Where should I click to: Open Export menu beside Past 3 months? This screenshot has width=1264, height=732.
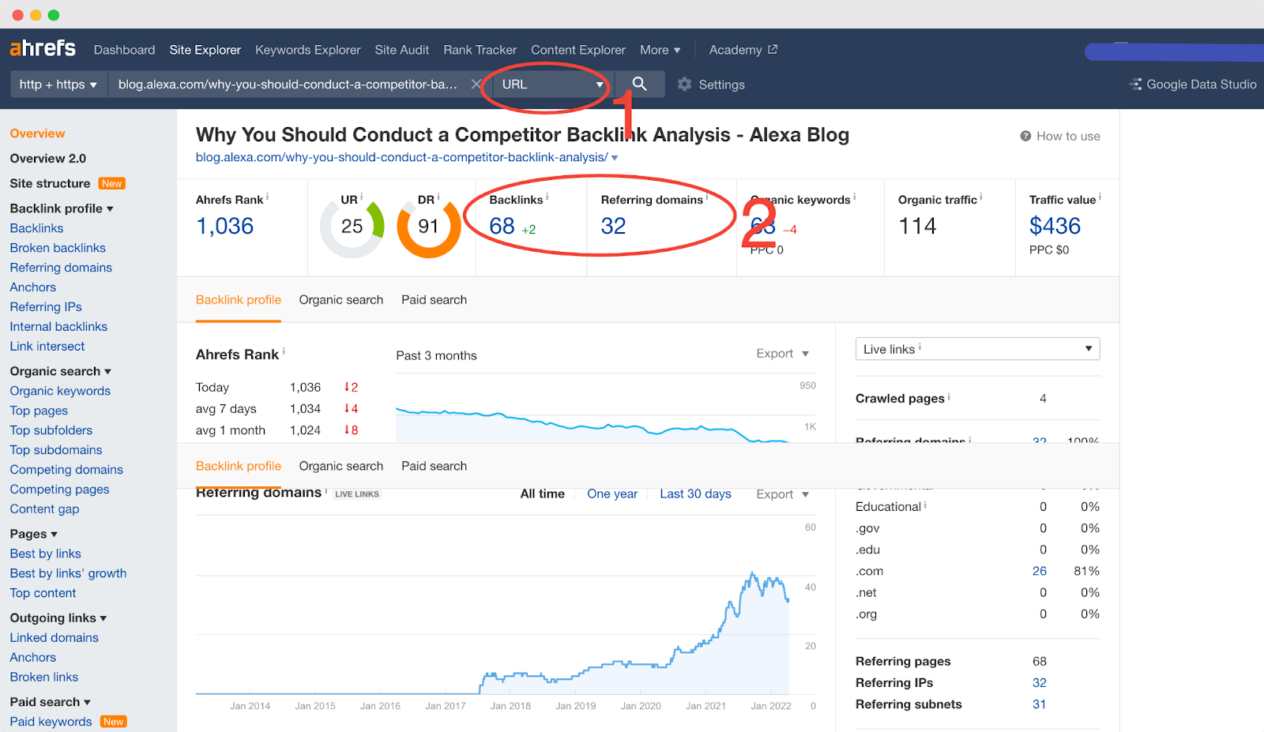(x=782, y=354)
